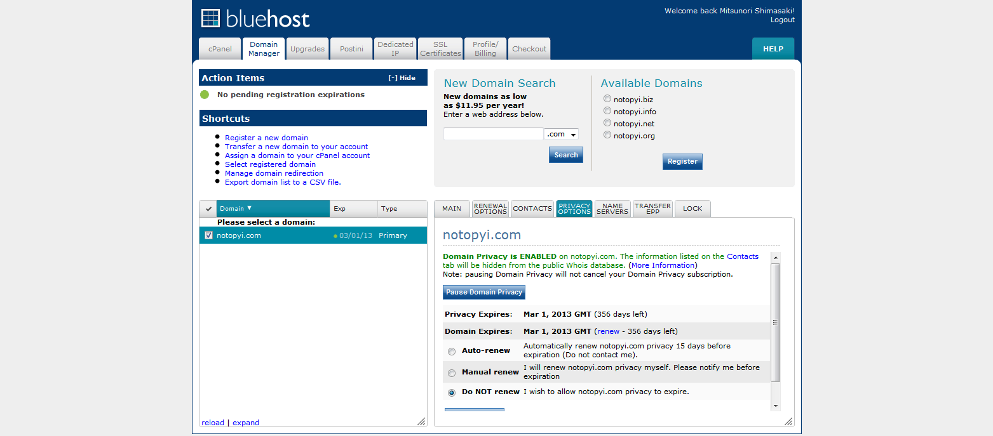Screen dimensions: 993x436
Task: Click the Domain column sort arrow
Action: click(249, 208)
